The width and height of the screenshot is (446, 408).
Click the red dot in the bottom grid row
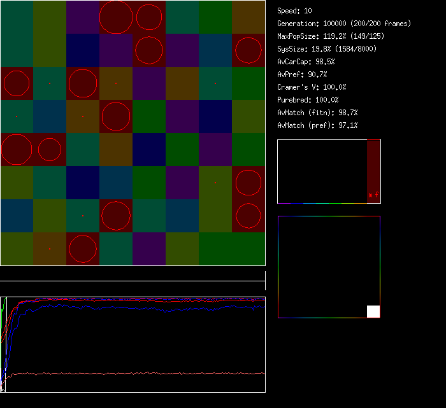point(50,249)
